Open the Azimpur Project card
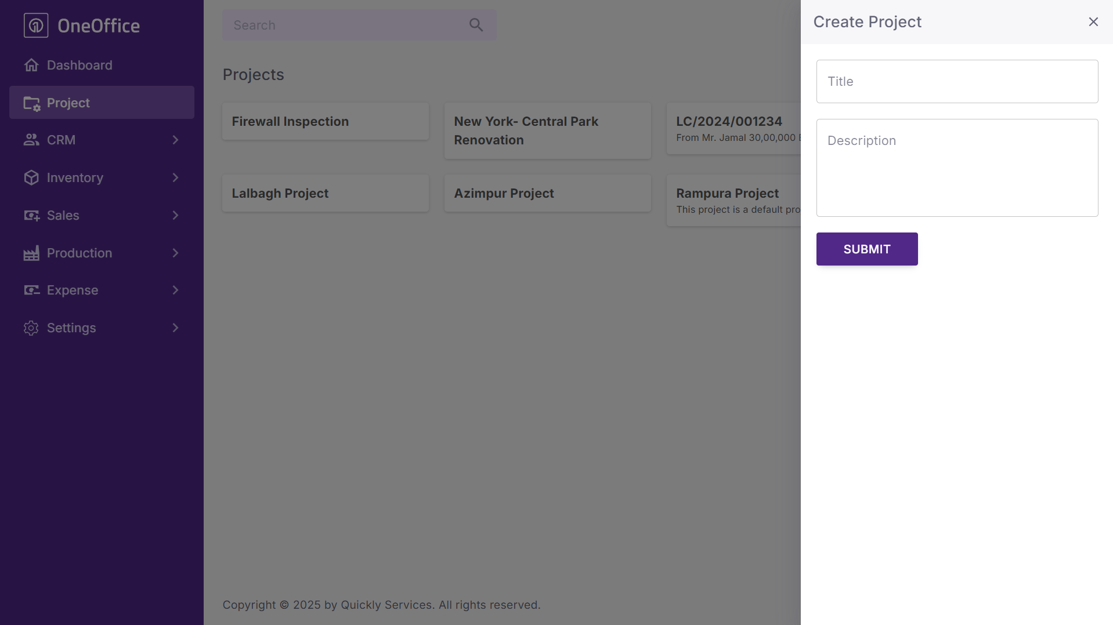1113x625 pixels. click(547, 193)
